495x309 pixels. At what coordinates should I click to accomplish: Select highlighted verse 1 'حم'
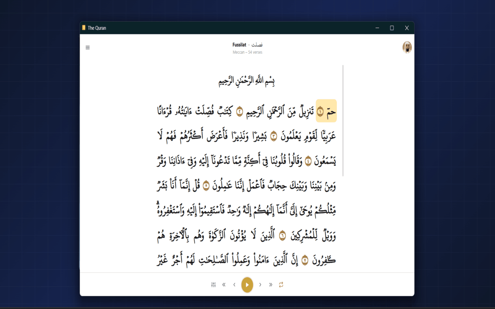[326, 111]
